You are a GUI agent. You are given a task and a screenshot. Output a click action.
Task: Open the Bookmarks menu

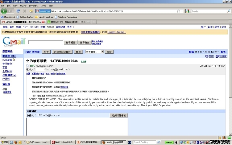pos(34,6)
